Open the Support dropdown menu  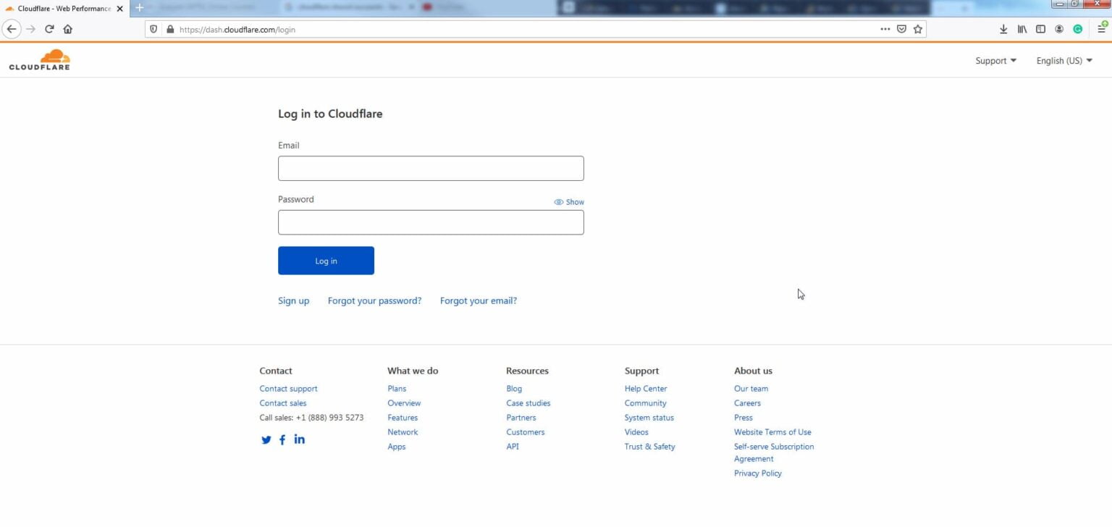coord(995,61)
